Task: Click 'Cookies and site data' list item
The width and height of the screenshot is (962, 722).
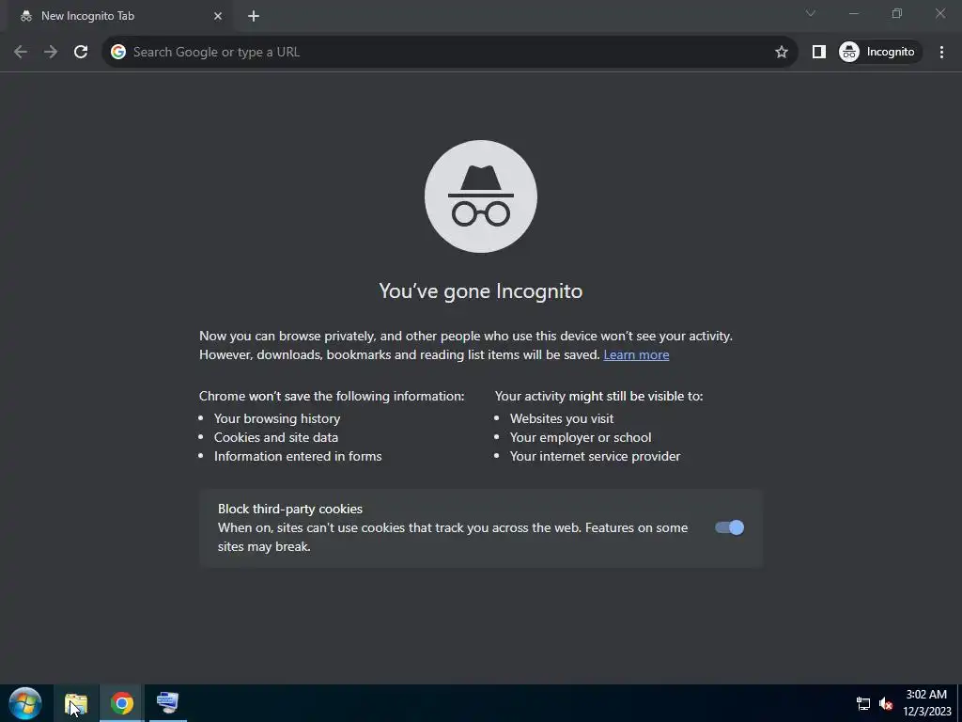Action: [x=276, y=438]
